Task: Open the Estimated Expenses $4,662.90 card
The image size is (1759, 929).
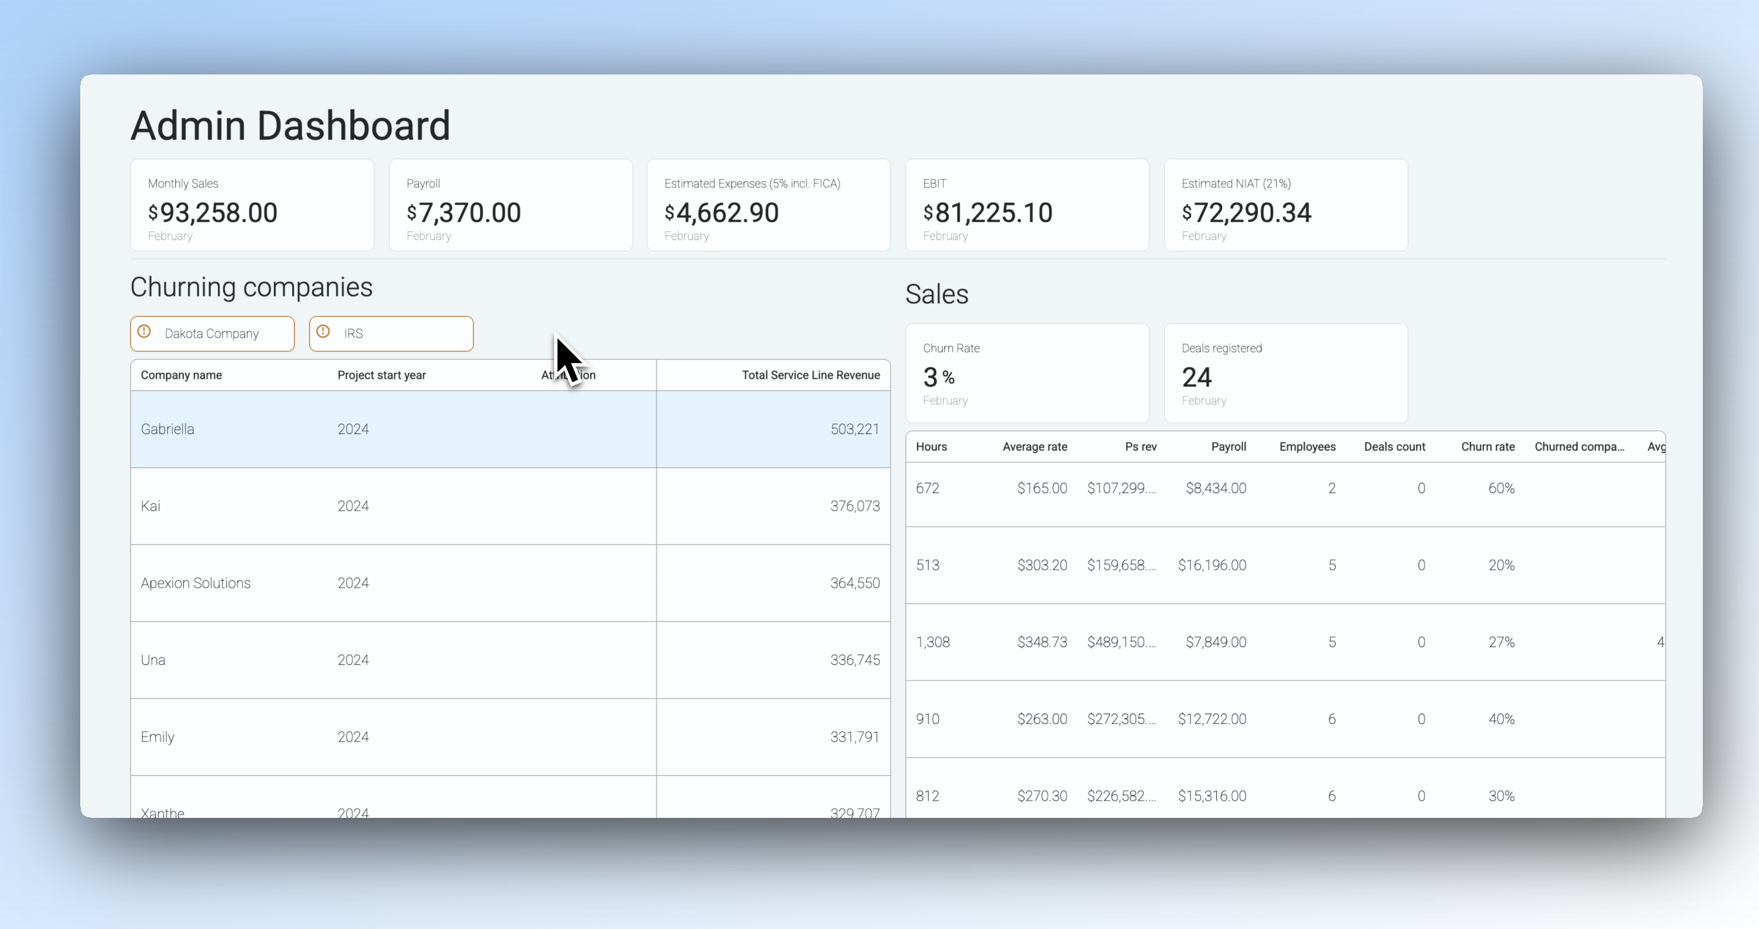Action: [x=769, y=206]
